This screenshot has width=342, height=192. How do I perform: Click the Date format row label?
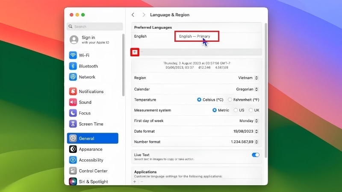click(144, 131)
